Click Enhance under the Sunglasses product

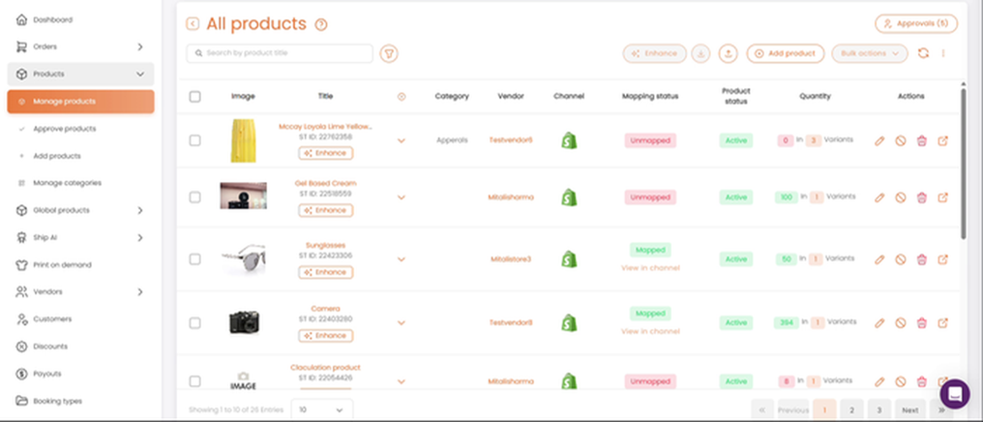click(325, 272)
